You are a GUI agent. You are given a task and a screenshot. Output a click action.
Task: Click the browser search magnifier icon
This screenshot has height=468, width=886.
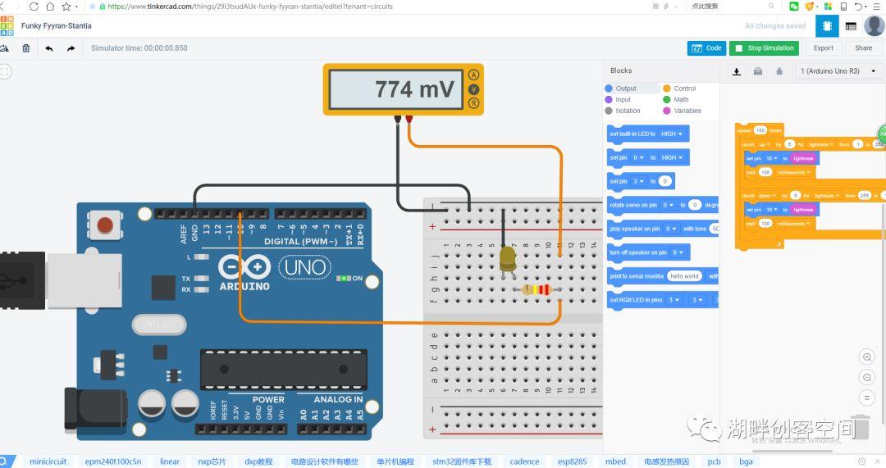click(x=770, y=7)
